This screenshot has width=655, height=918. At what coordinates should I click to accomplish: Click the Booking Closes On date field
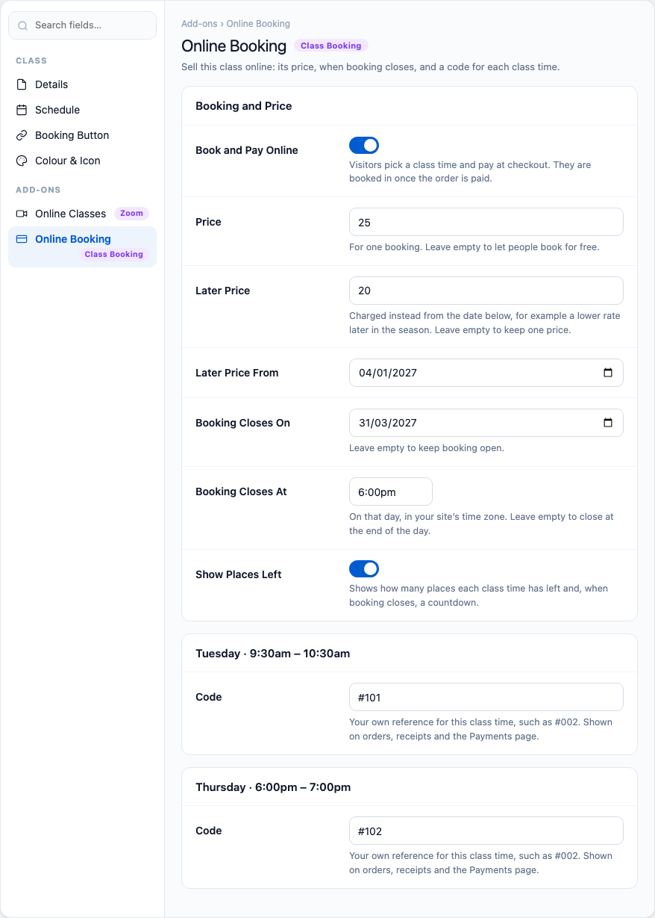pos(486,423)
